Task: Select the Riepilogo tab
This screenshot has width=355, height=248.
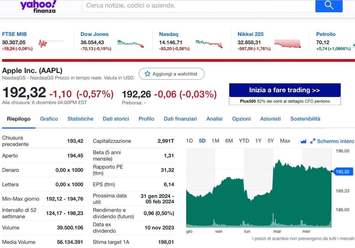Action: (x=19, y=119)
